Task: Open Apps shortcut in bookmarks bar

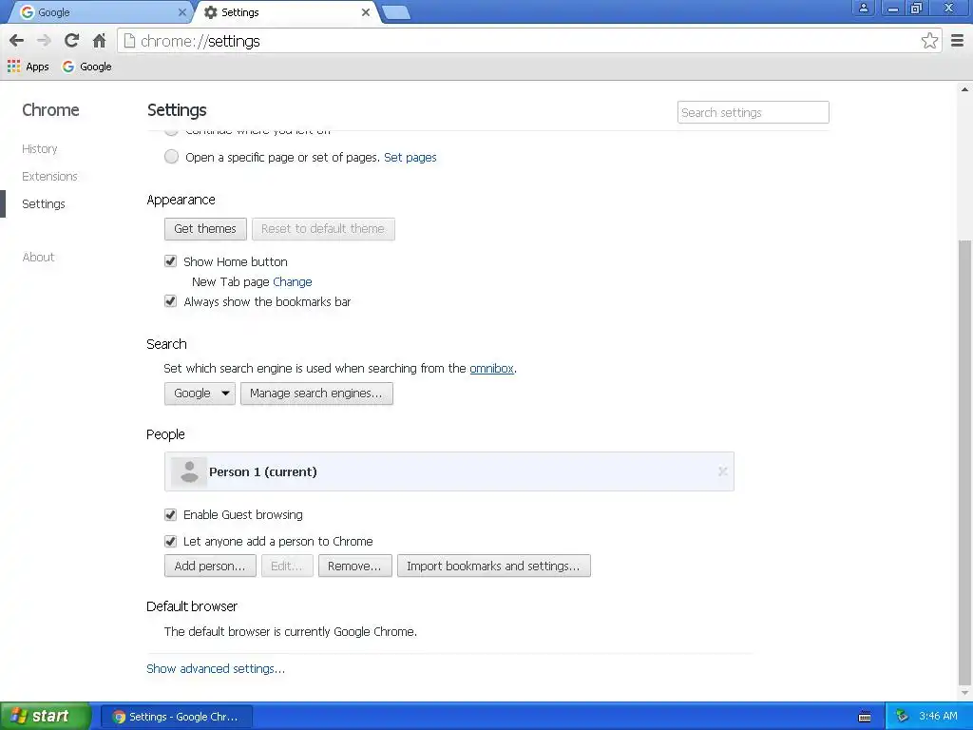Action: [x=28, y=67]
